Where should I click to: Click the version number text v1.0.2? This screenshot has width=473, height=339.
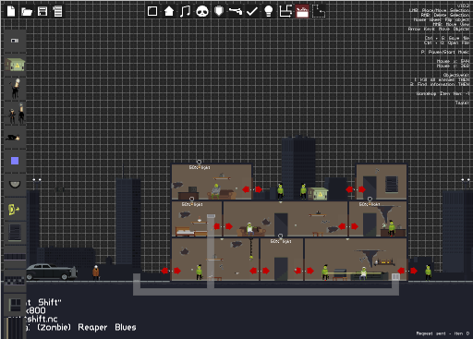click(x=463, y=6)
